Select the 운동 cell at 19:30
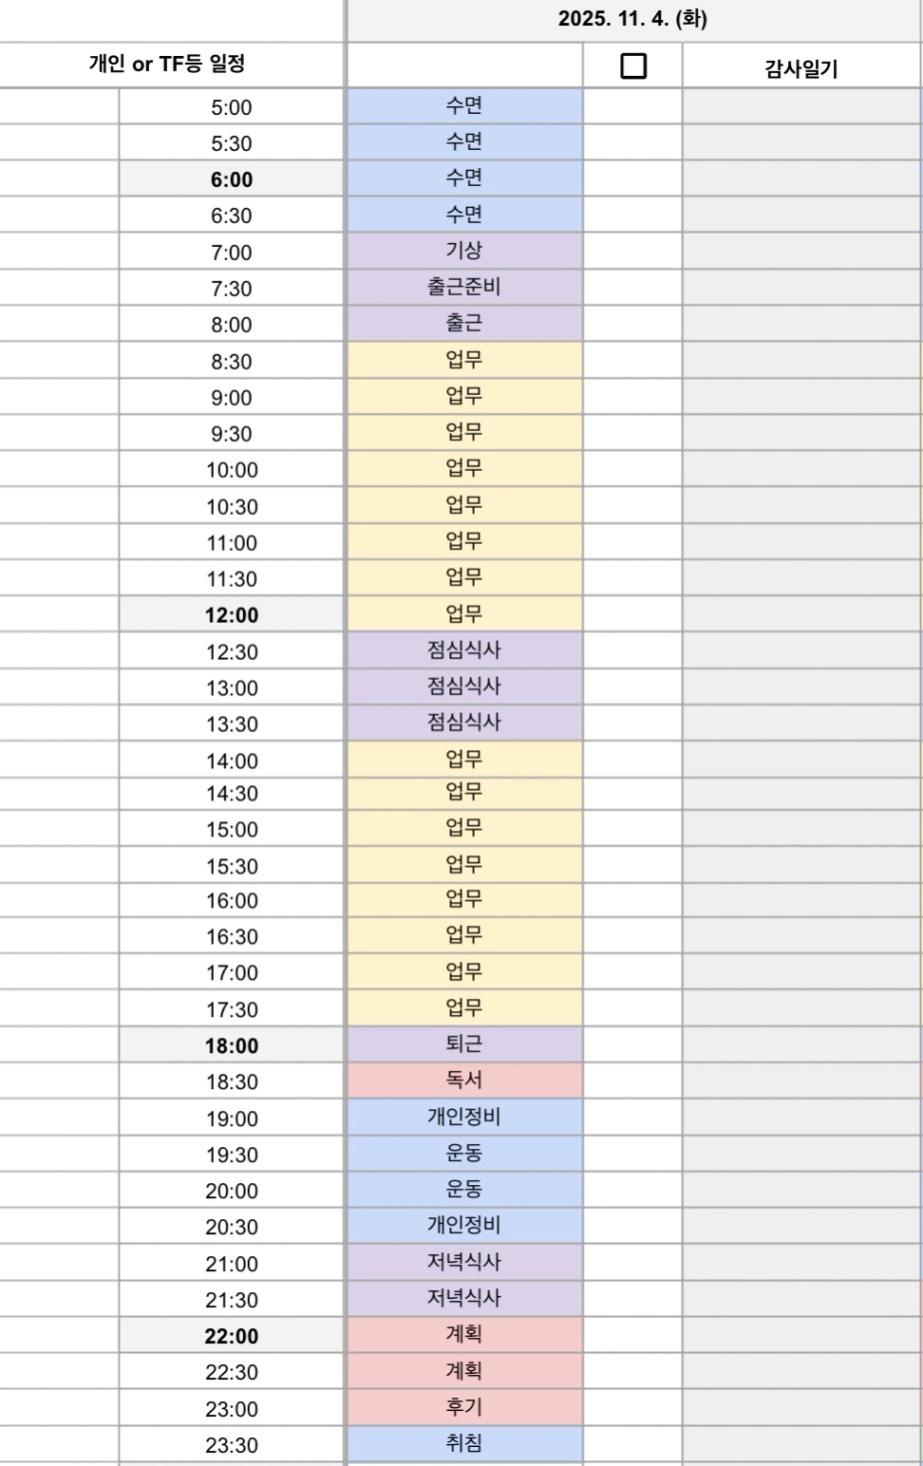 coord(464,1153)
